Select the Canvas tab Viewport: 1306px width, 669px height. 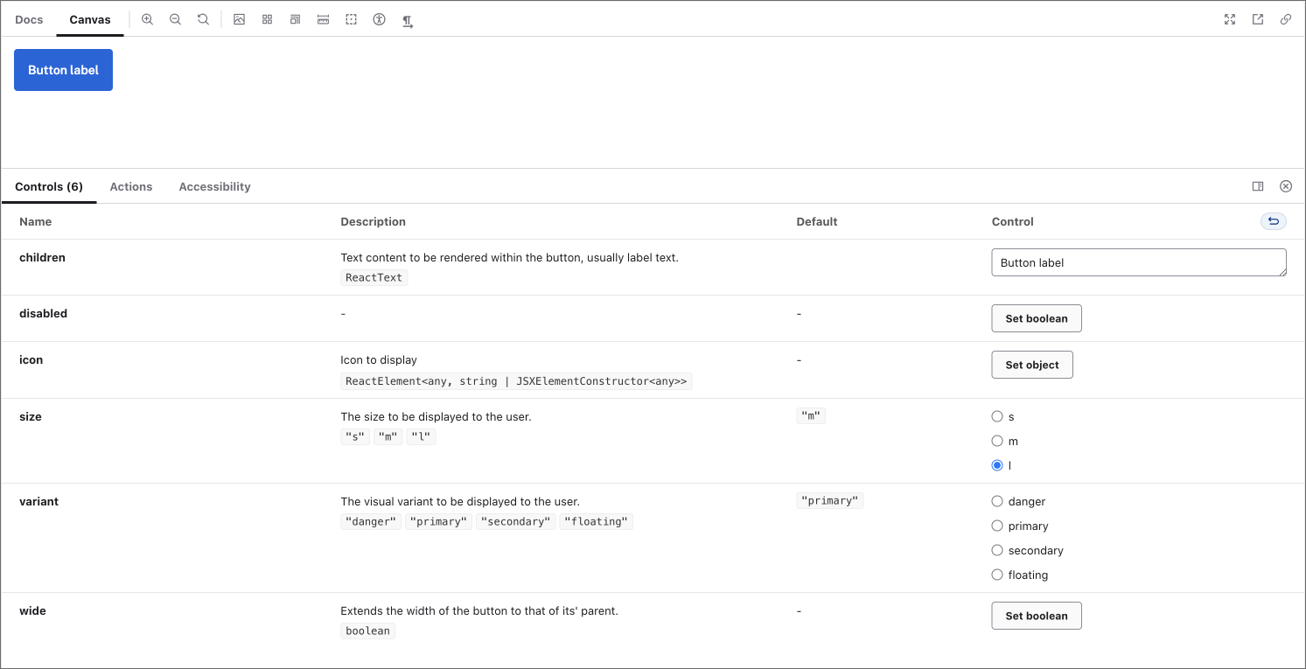(x=90, y=19)
